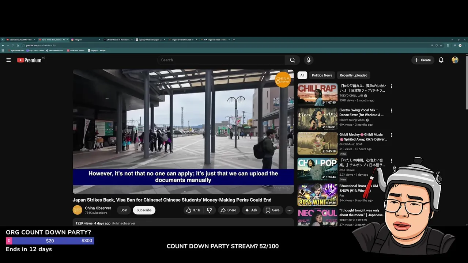Open Tokyo Chill Lab chill rap thumbnail

(317, 94)
